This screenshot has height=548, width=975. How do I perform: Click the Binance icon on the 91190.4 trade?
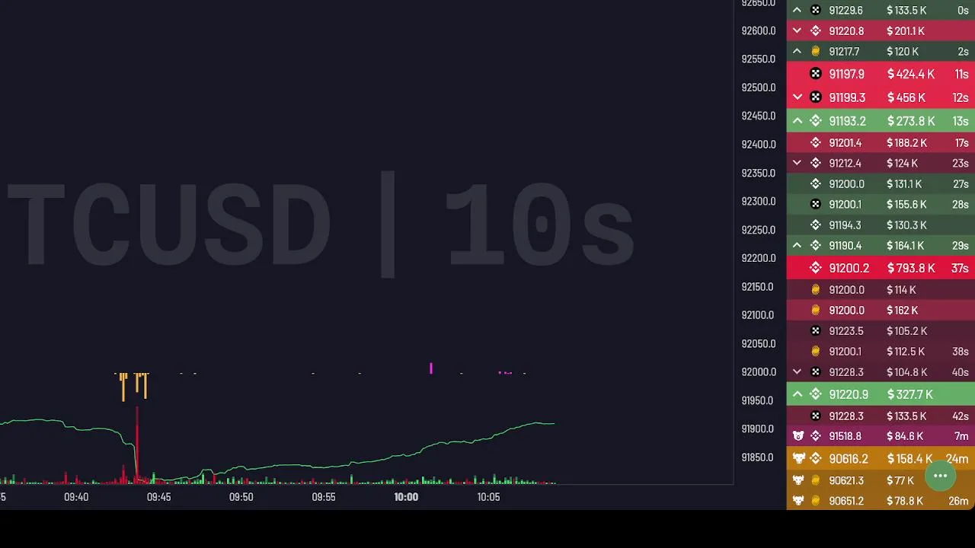tap(816, 246)
